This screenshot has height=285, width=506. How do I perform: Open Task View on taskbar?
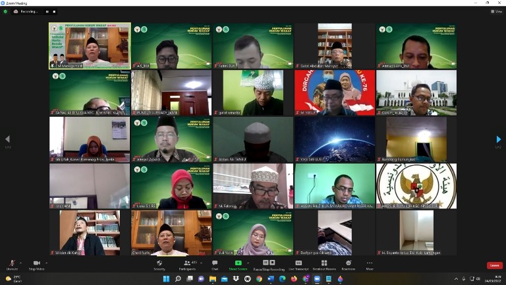click(190, 278)
